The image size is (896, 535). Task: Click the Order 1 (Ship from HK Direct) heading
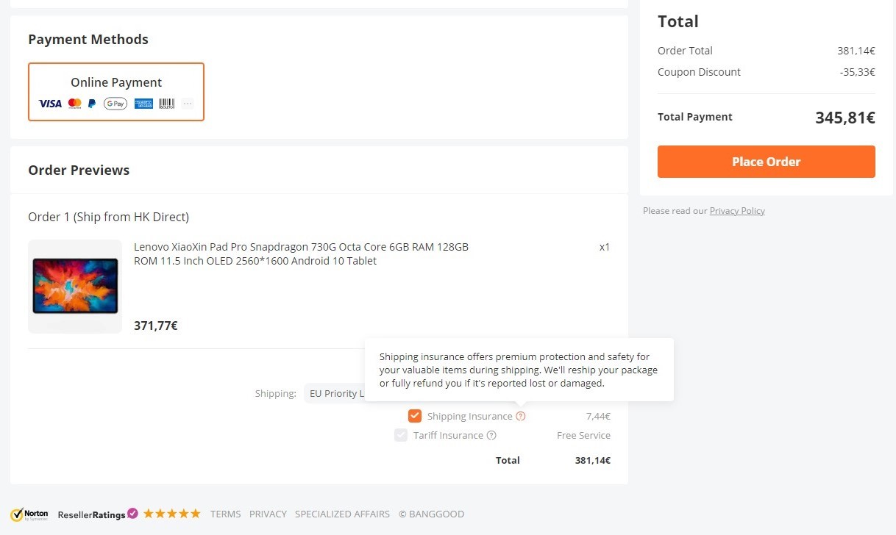click(x=109, y=217)
